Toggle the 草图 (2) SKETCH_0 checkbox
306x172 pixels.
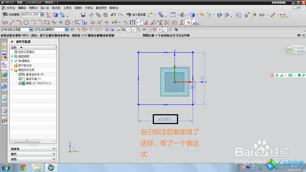20,83
